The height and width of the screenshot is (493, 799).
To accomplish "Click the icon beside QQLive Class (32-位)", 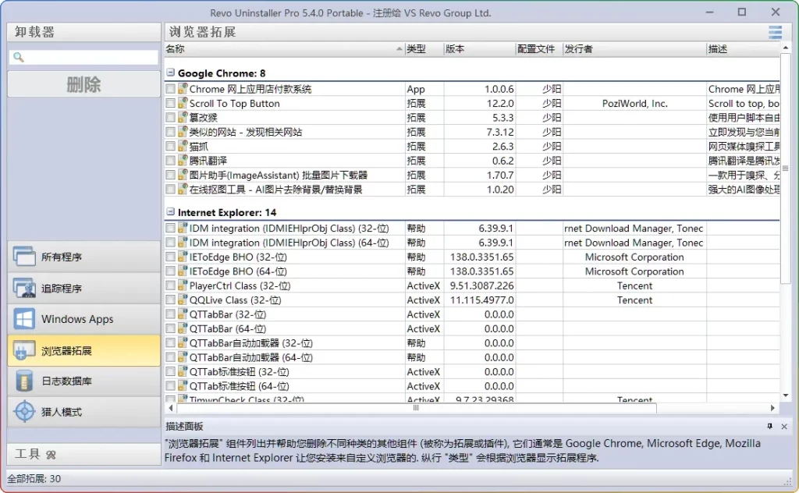I will tap(183, 300).
